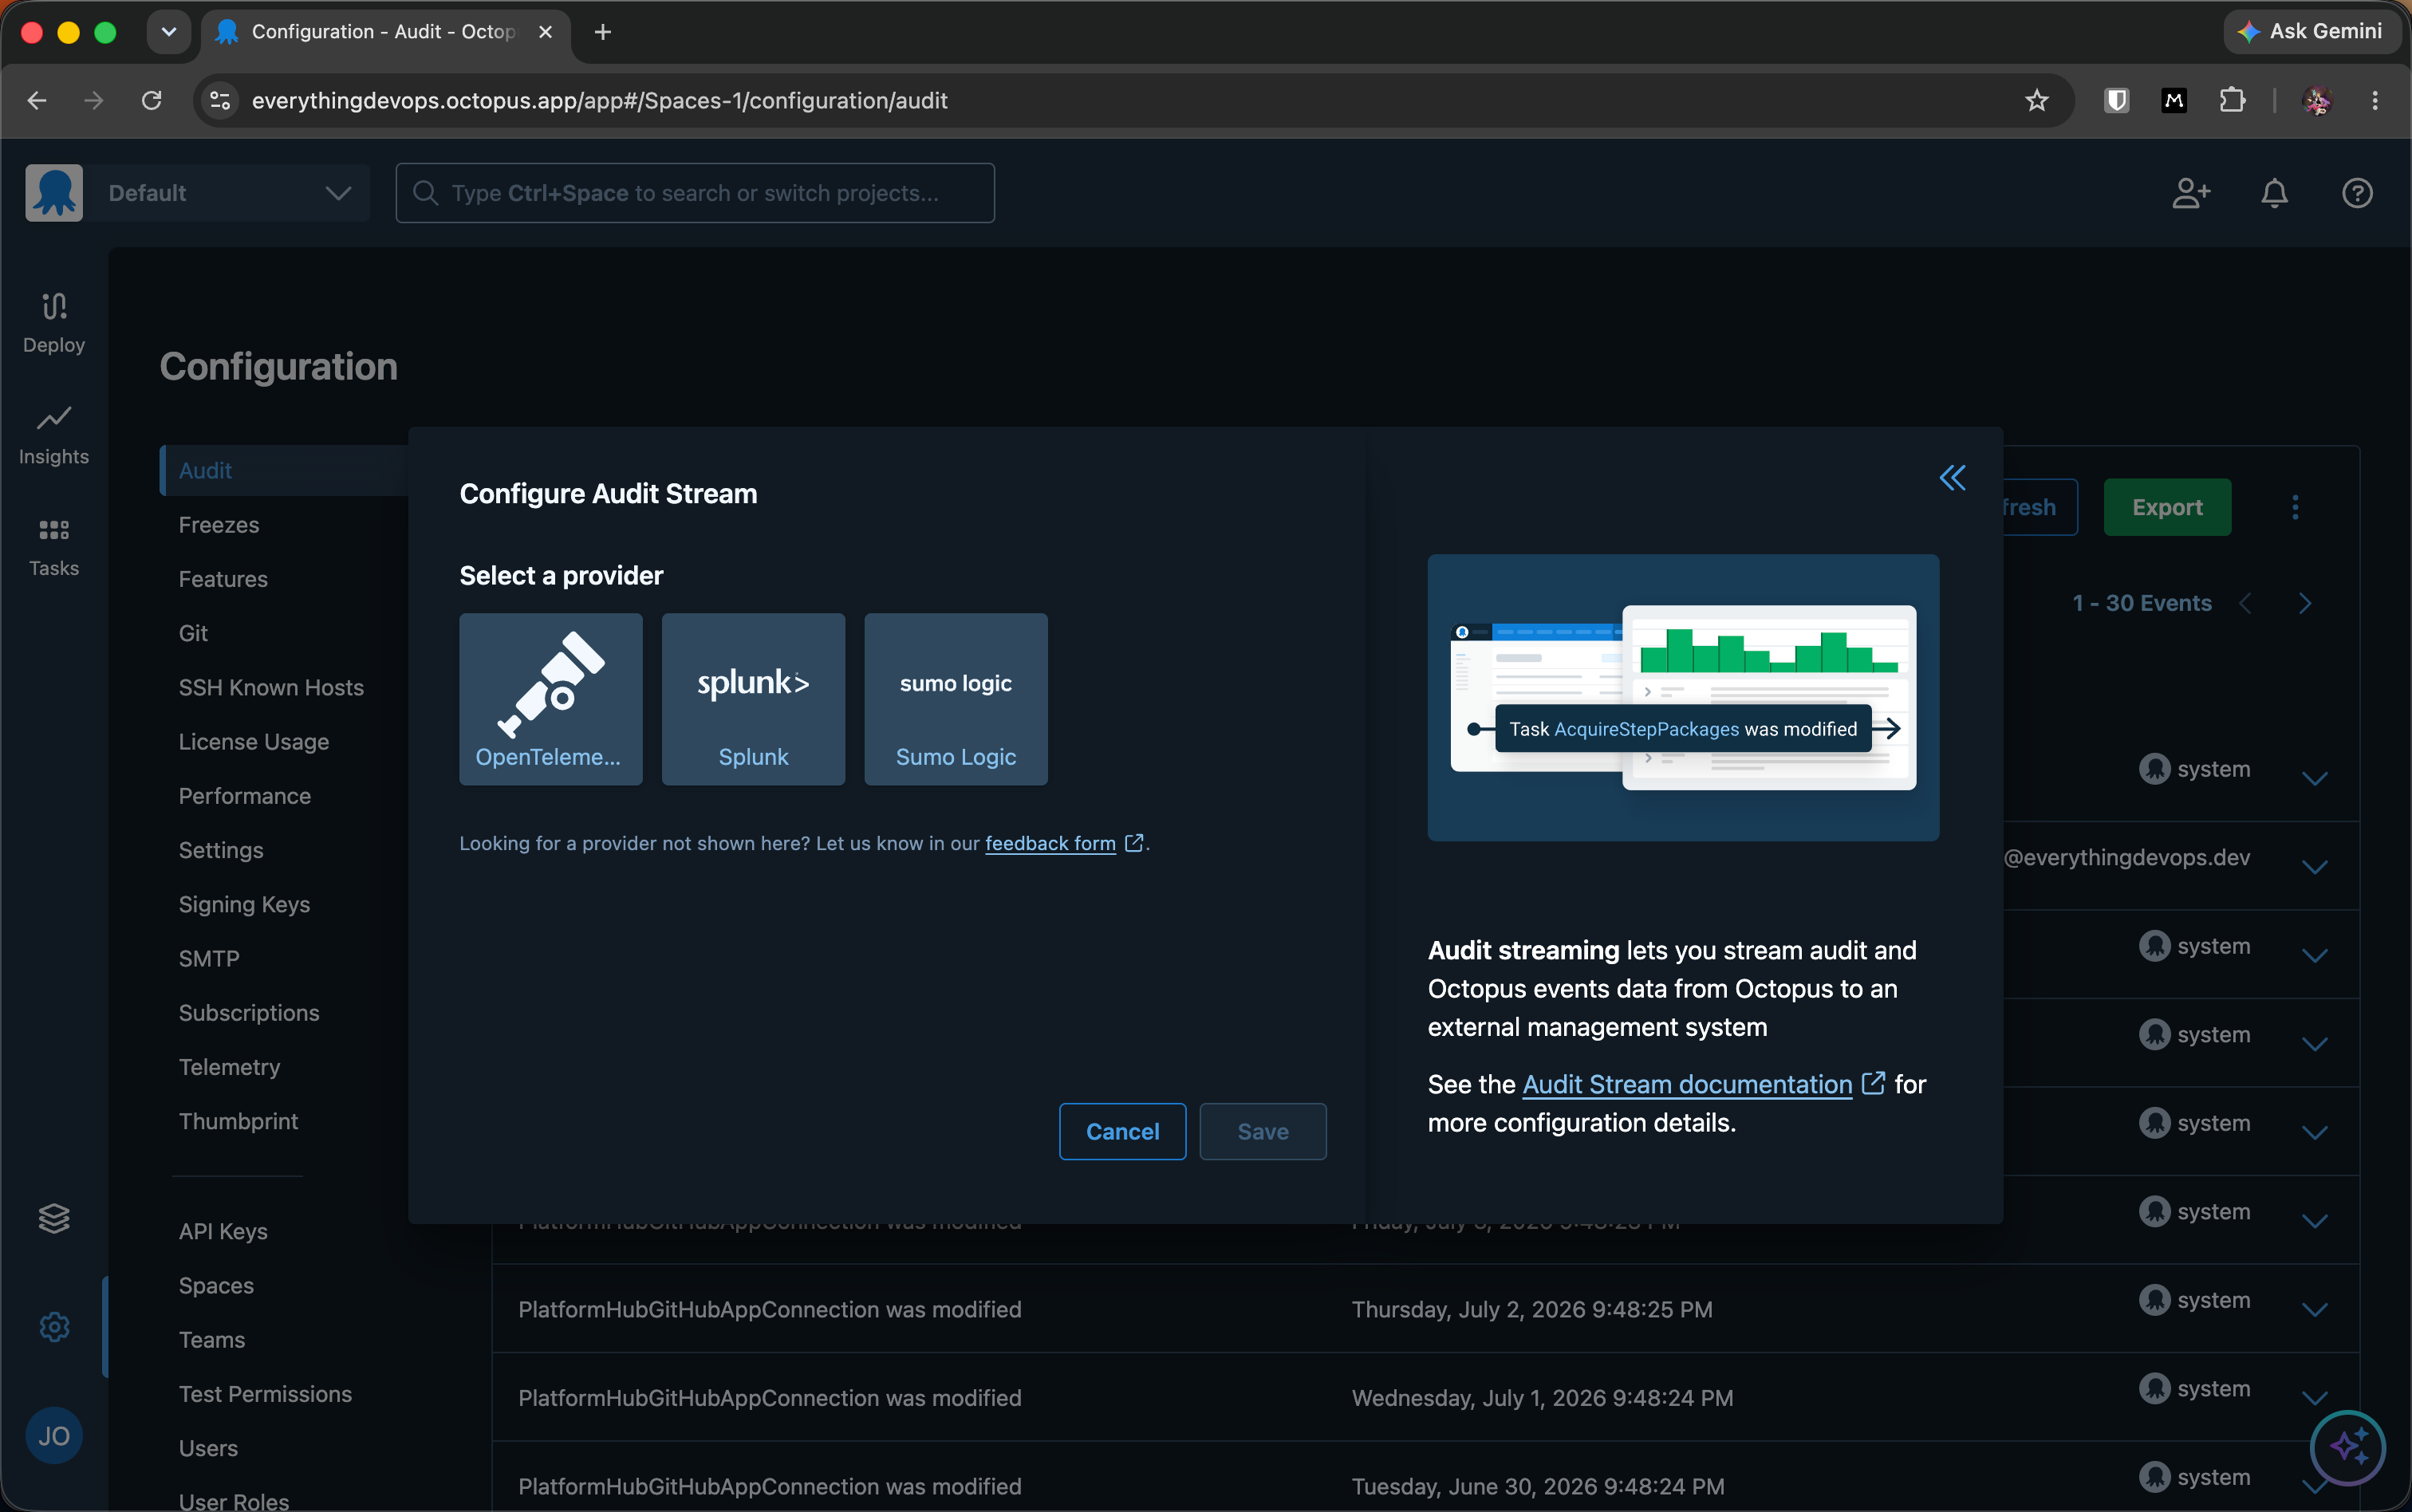Click the Octopus logo in header
Viewport: 2412px width, 1512px height.
pyautogui.click(x=54, y=193)
